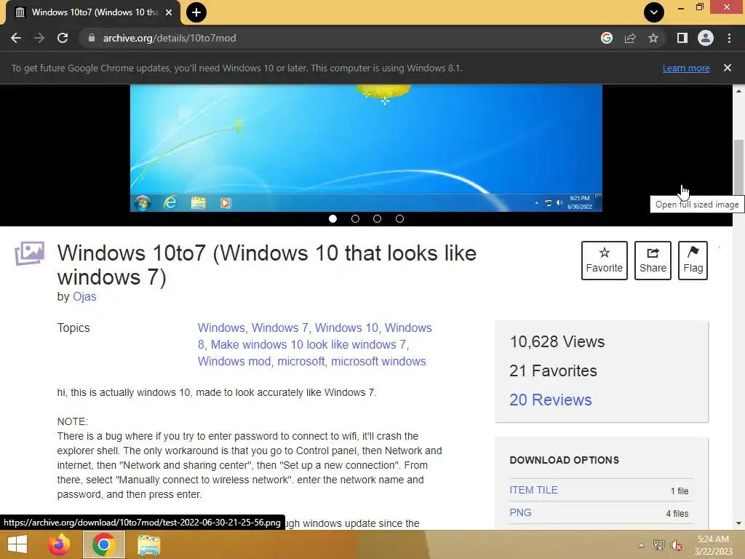Open Make windows 10 look like windows 7 topic
The image size is (745, 559).
click(308, 344)
